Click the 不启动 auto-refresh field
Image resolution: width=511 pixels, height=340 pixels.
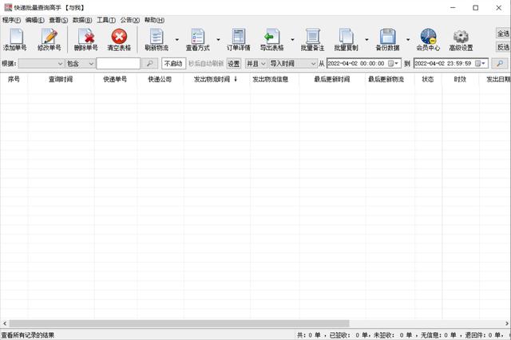(x=173, y=63)
